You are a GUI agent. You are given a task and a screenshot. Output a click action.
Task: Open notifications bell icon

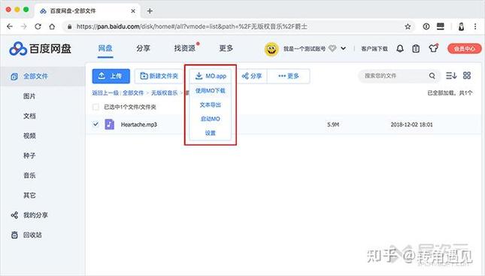pos(400,49)
